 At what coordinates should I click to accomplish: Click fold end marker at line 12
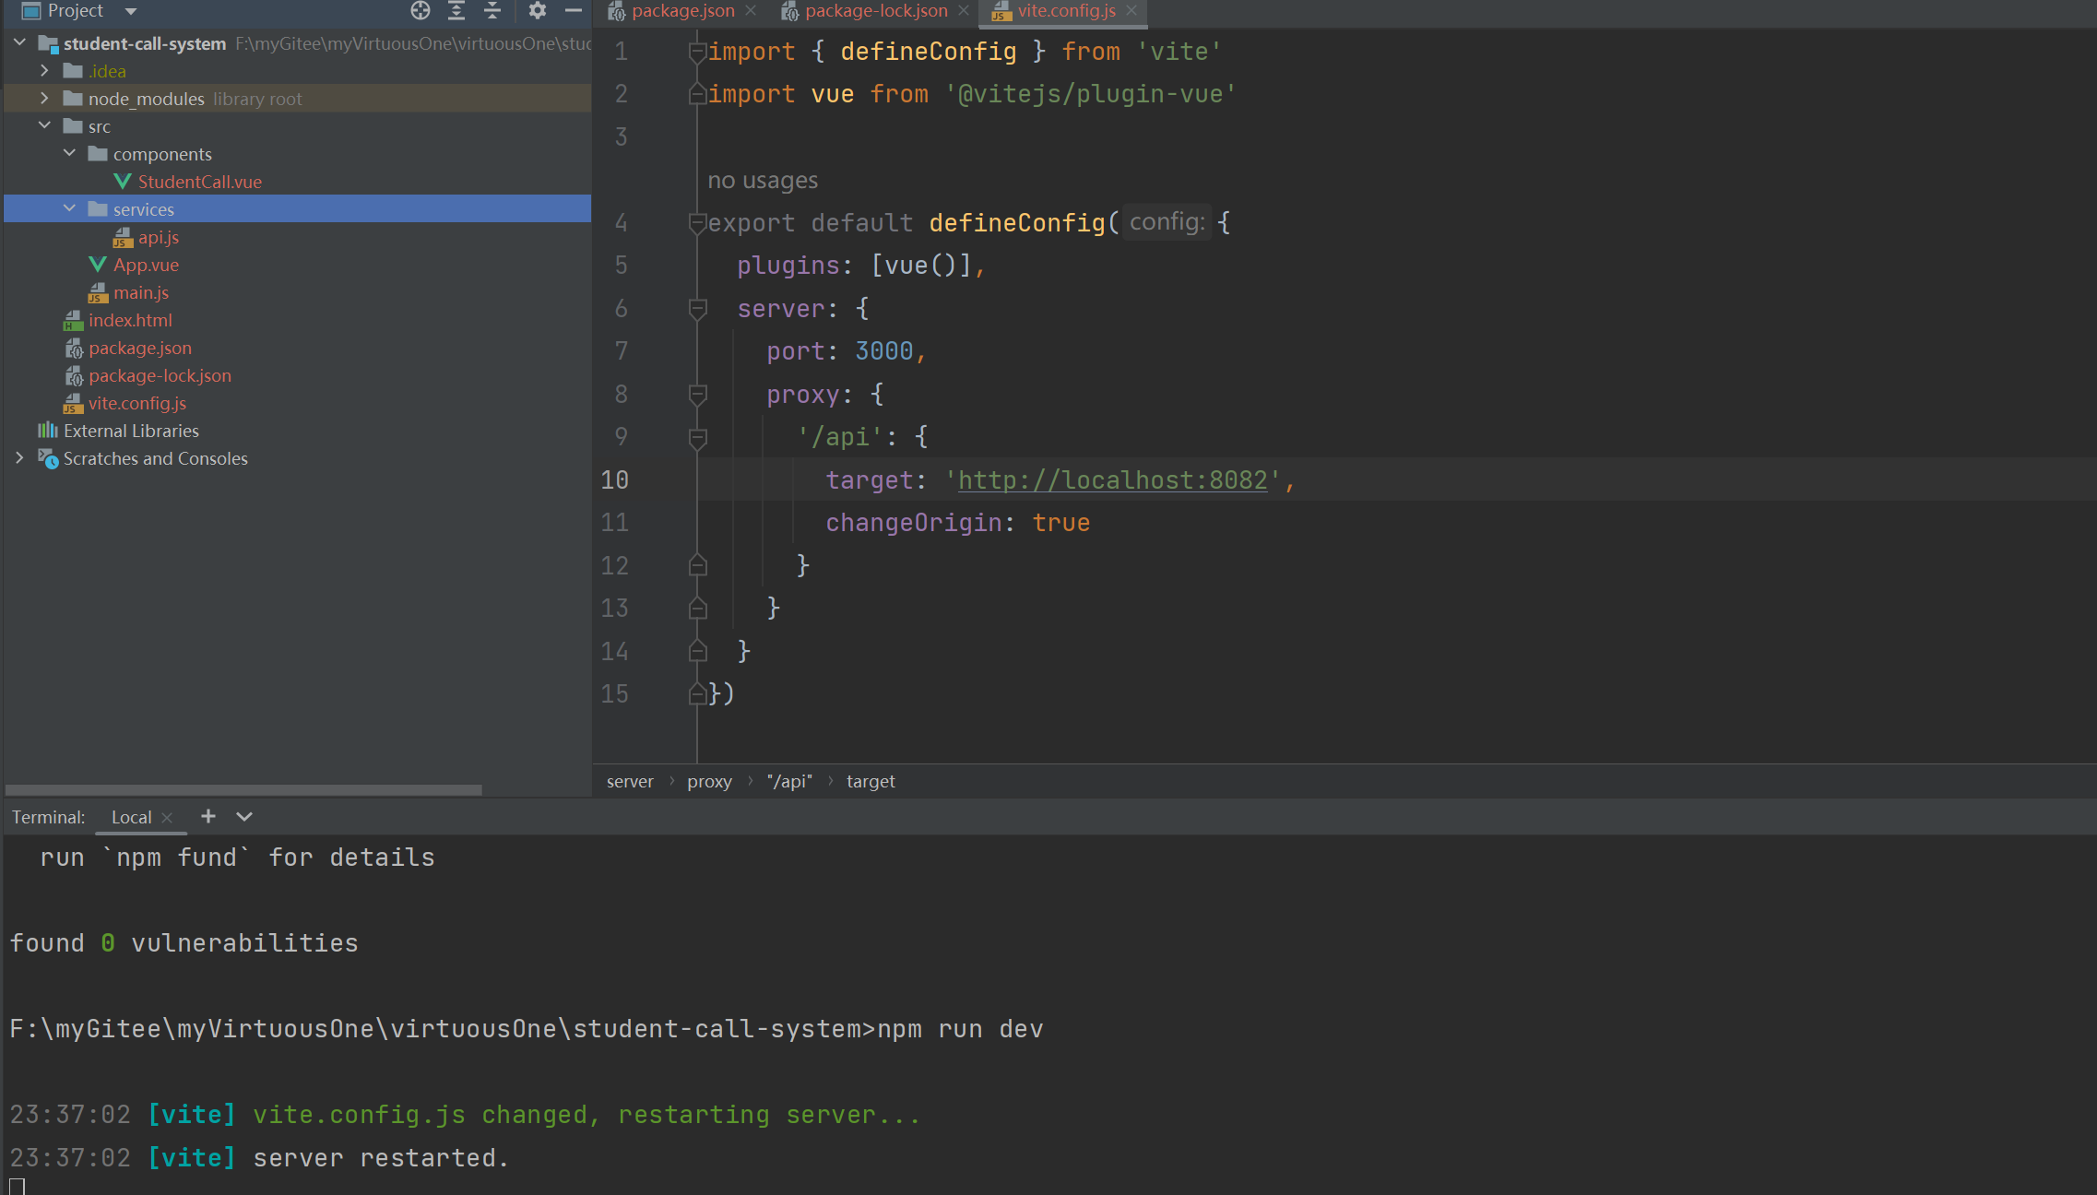tap(698, 565)
